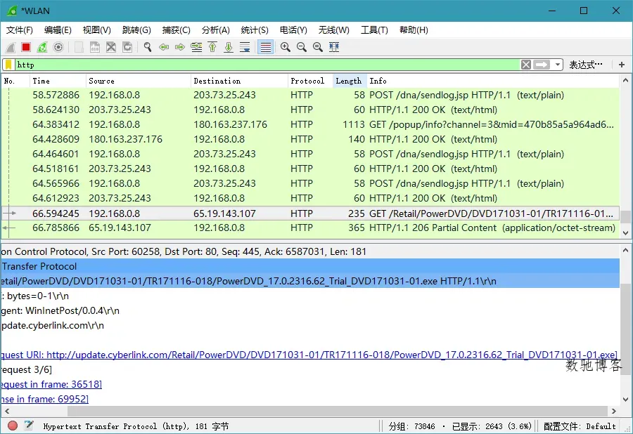Click the 配置文件: Default profile status entry
Screen dimensions: 633x434
[580, 426]
